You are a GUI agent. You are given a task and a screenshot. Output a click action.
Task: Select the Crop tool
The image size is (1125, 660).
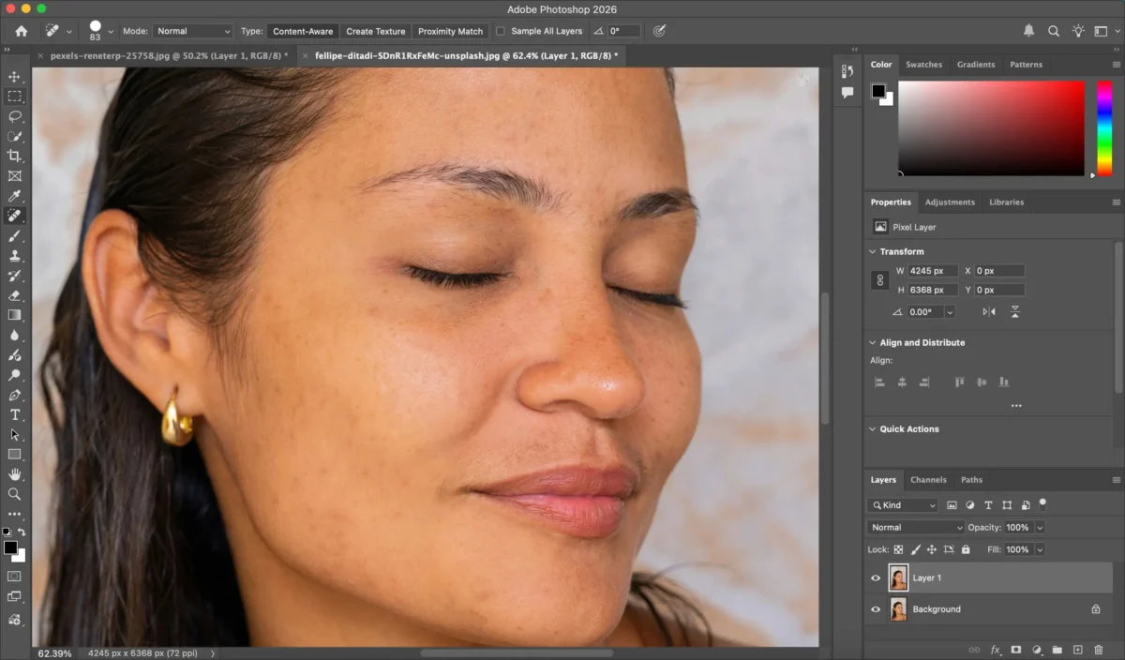click(x=14, y=156)
